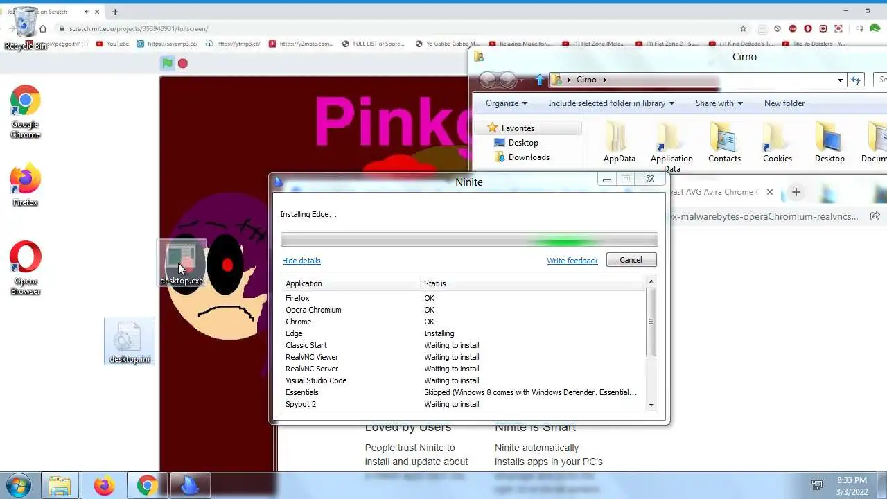Screen dimensions: 887x499
Task: Click Explorer's Forward arrow button
Action: pyautogui.click(x=508, y=80)
